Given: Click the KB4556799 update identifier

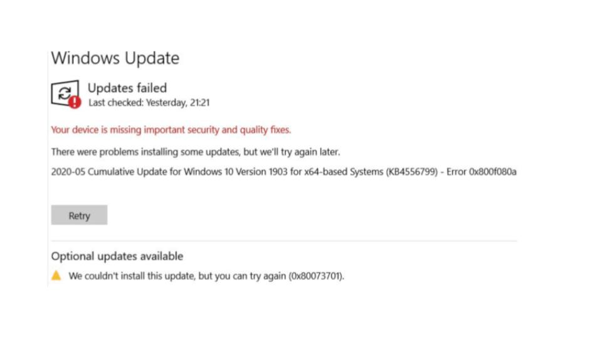Looking at the screenshot, I should [411, 172].
